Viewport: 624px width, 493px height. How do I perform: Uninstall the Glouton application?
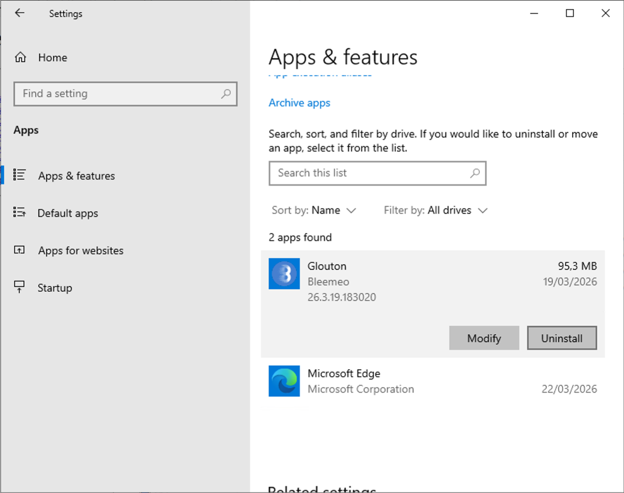click(561, 338)
